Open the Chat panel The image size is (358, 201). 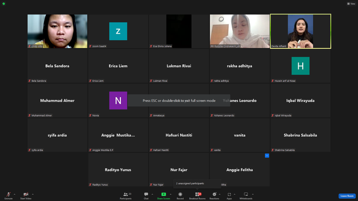click(x=146, y=195)
